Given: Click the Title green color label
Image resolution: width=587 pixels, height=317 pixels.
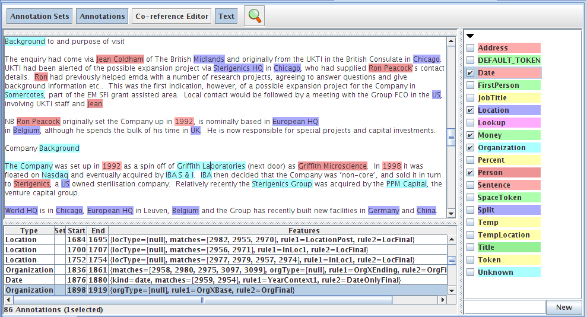Looking at the screenshot, I should (x=509, y=248).
